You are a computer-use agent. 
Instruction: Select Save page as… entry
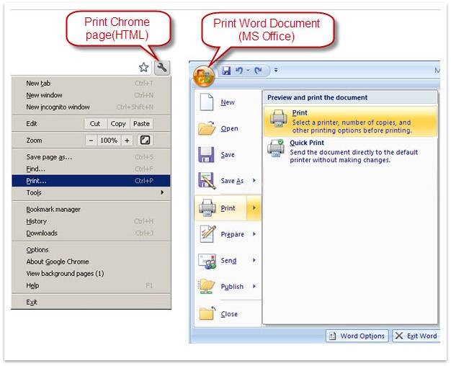[x=91, y=157]
